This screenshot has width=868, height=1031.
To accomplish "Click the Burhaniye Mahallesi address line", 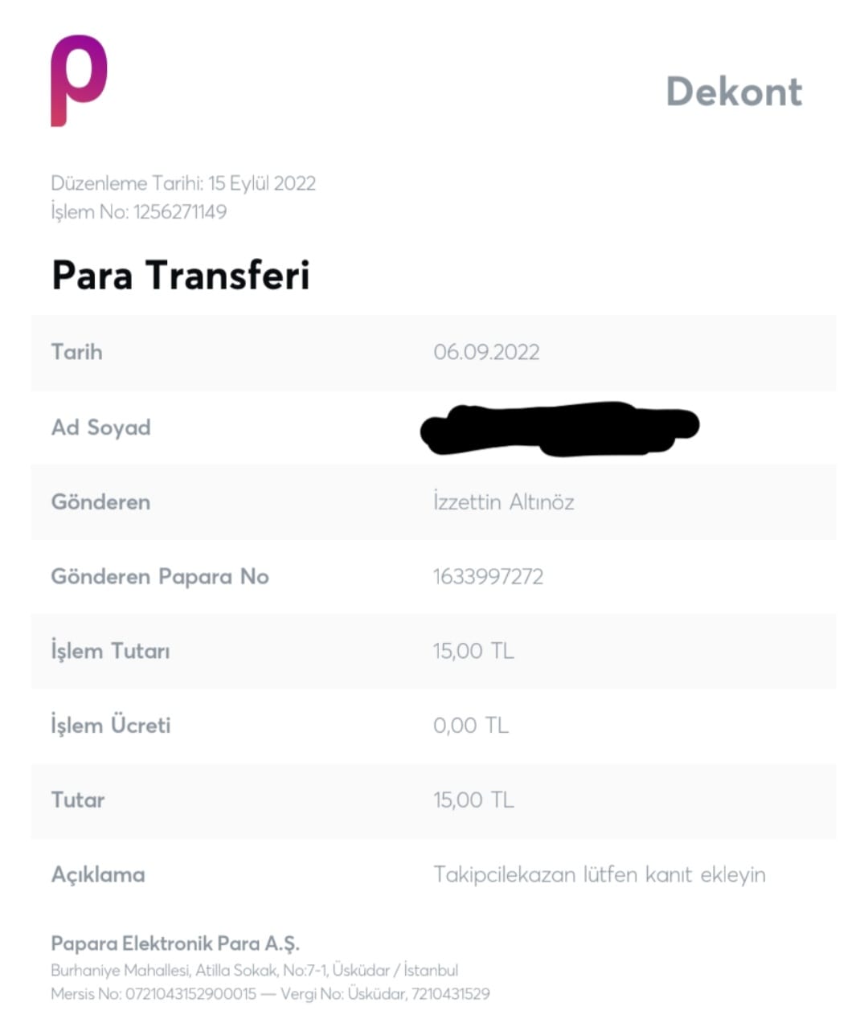I will click(255, 971).
